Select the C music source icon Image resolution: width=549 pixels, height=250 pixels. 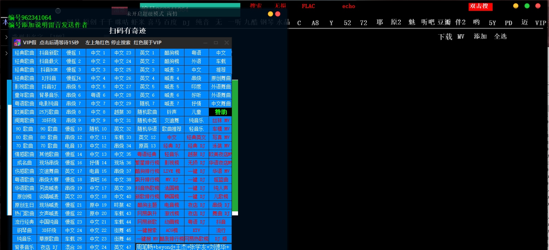pyautogui.click(x=299, y=23)
